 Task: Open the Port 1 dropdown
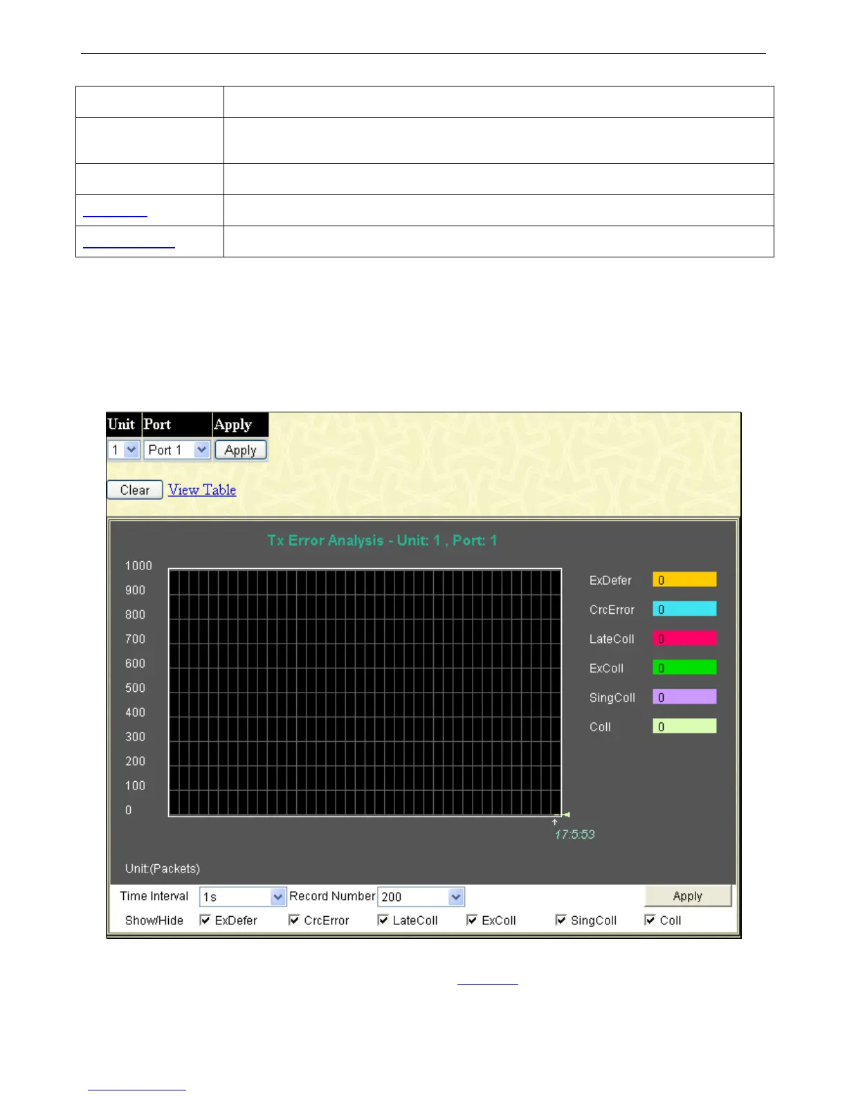click(x=177, y=450)
